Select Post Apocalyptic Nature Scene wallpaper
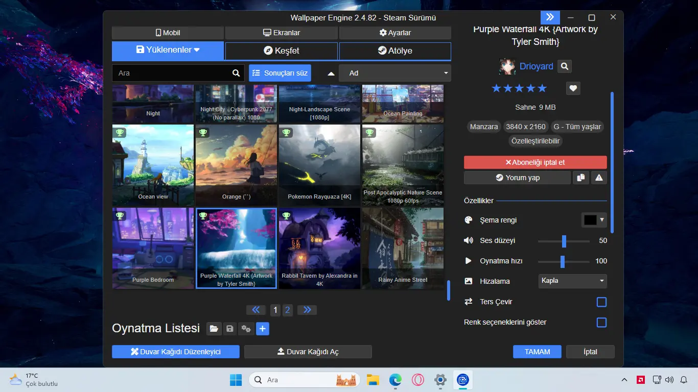Viewport: 698px width, 392px height. (403, 165)
